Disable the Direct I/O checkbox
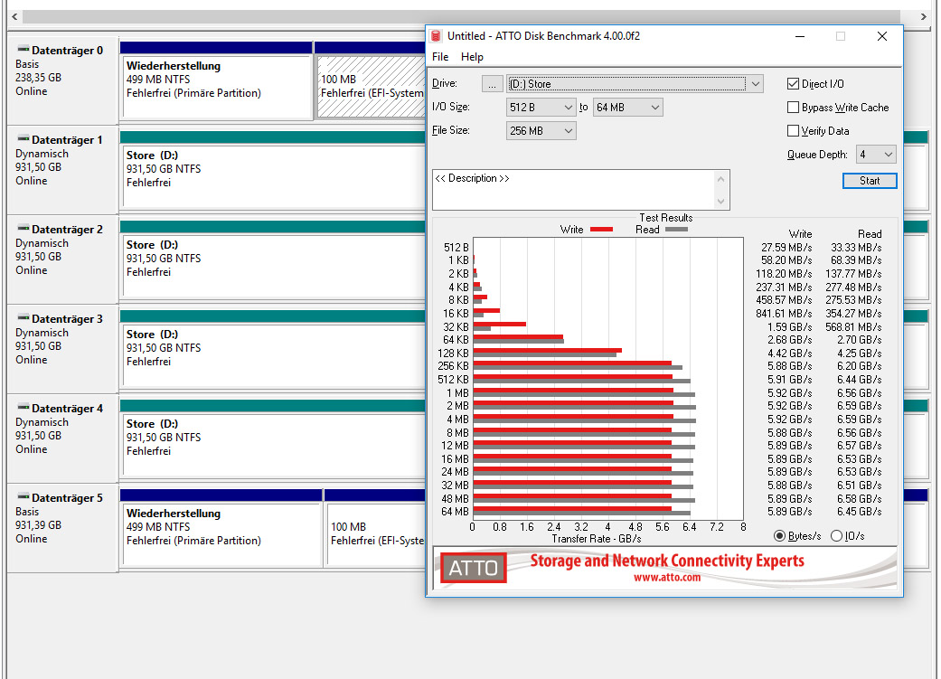This screenshot has width=941, height=679. coord(793,83)
